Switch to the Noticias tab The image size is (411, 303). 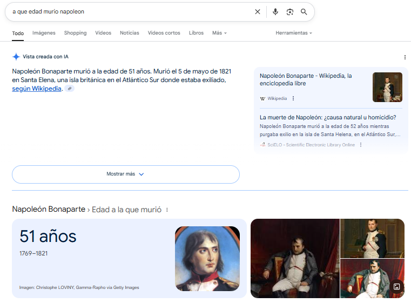click(129, 33)
